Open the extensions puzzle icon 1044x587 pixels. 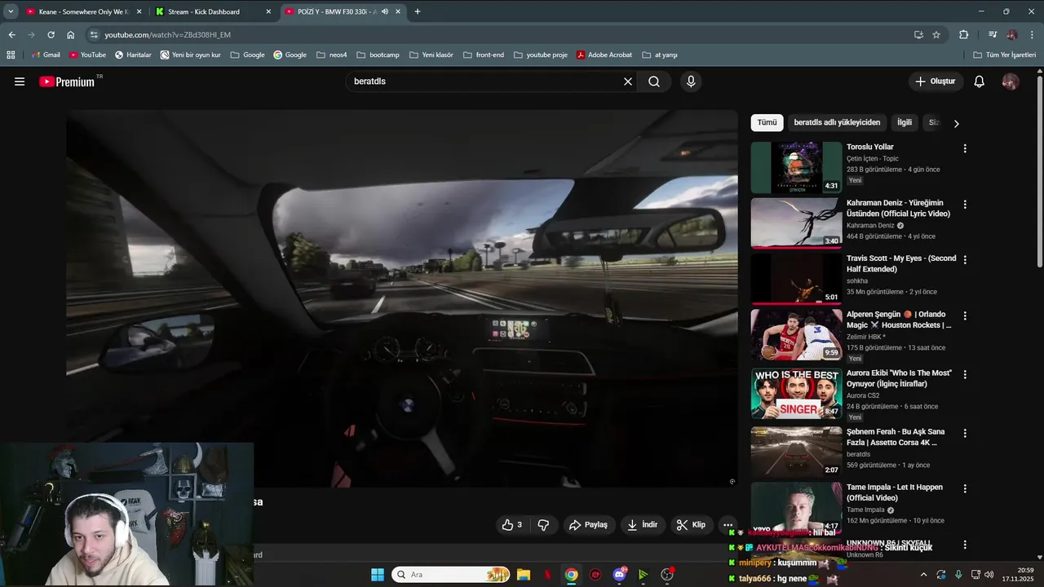[x=964, y=35]
